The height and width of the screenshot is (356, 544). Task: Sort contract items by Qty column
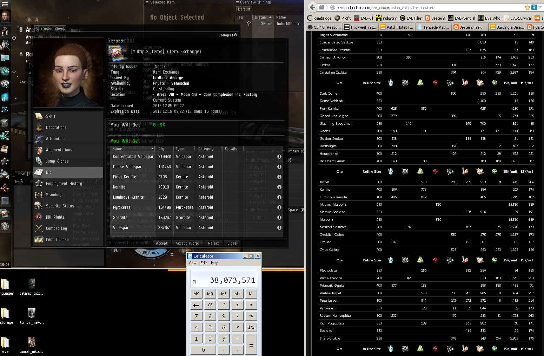(164, 149)
